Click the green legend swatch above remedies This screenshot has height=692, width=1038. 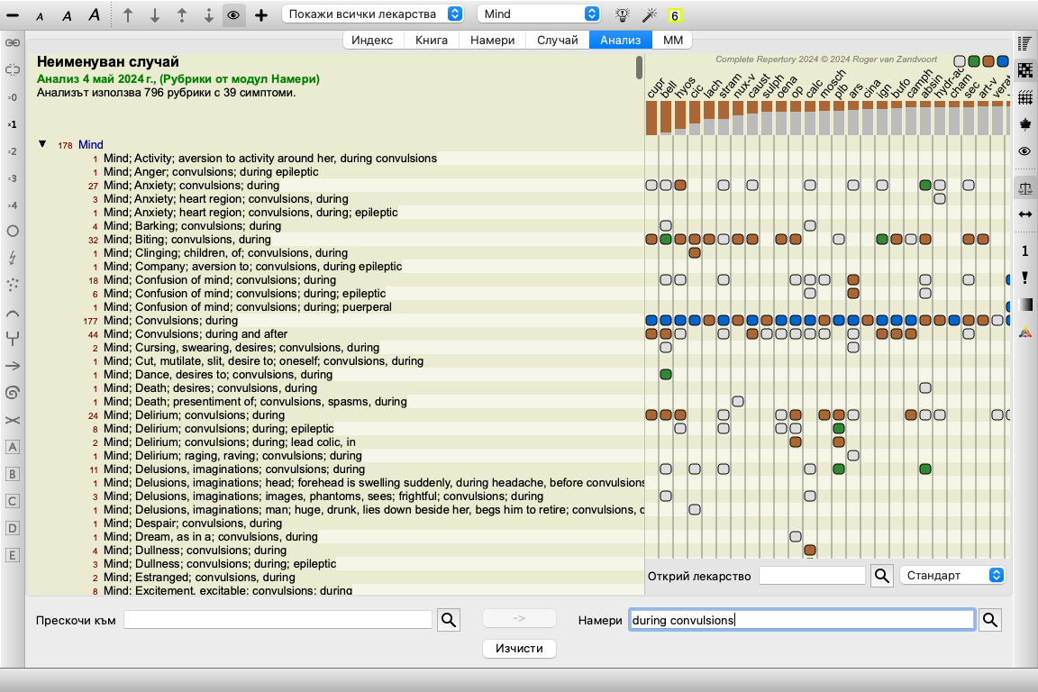point(974,61)
